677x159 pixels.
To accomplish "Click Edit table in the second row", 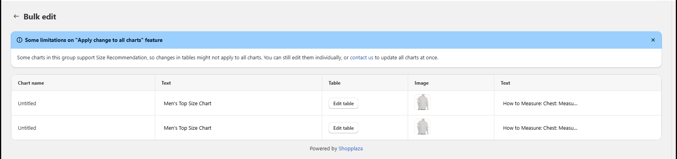I will [x=343, y=128].
